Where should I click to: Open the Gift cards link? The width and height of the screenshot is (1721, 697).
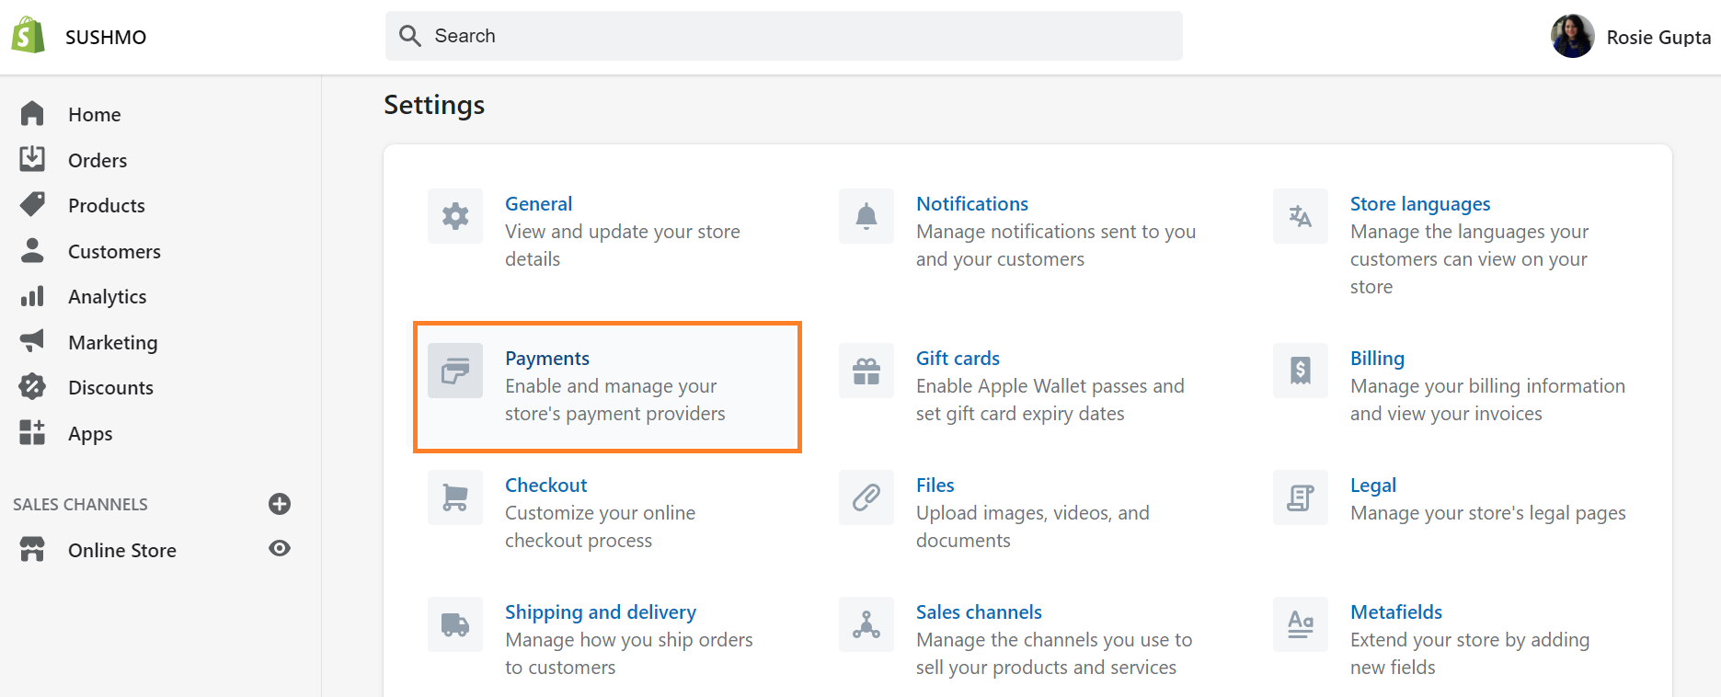coord(958,358)
